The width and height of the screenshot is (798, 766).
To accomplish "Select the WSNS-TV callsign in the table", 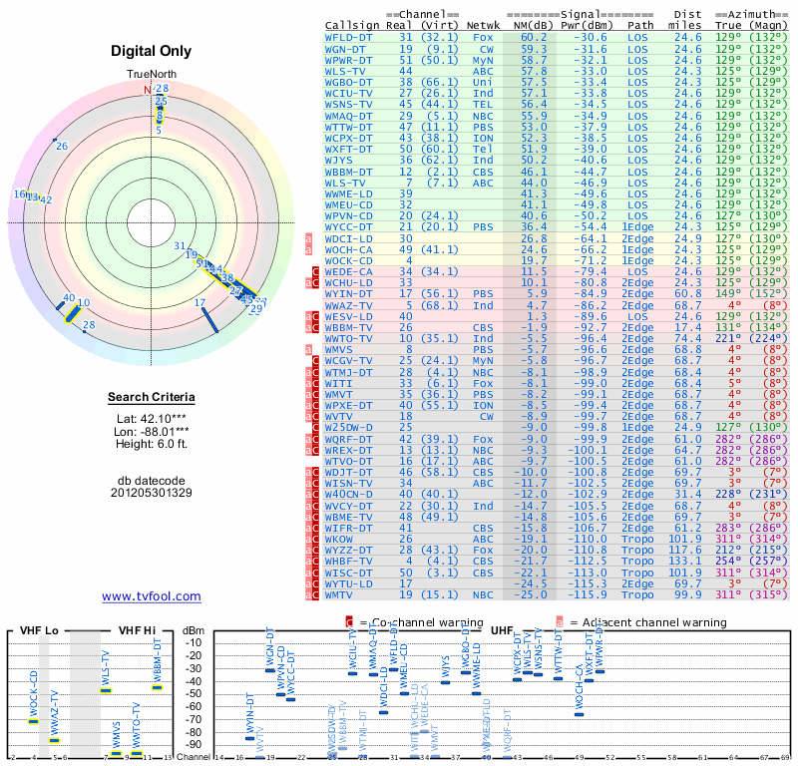I will click(348, 105).
